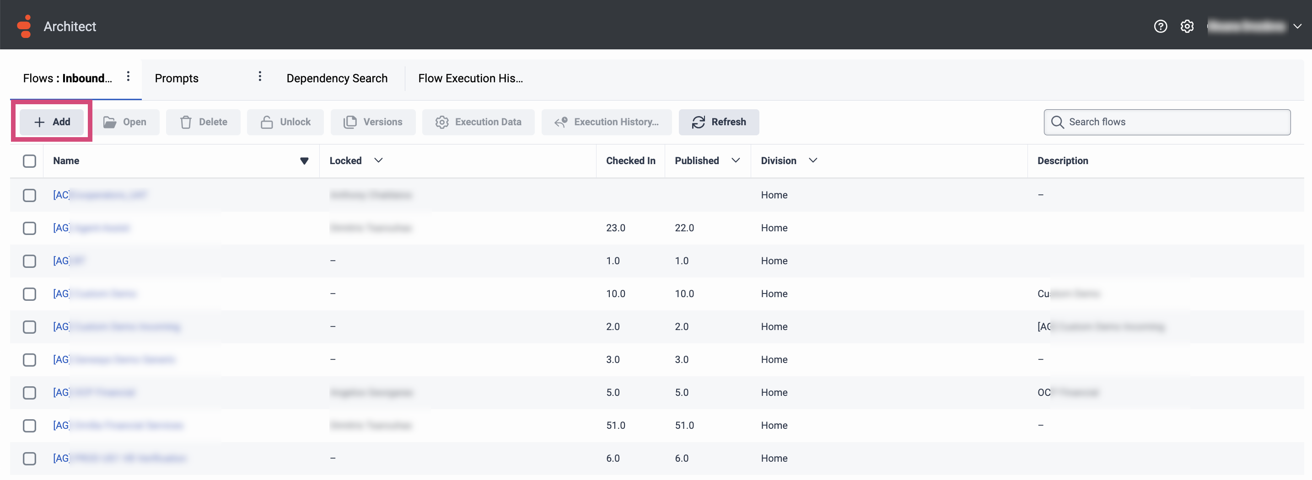Open the settings gear icon in header

[x=1187, y=26]
